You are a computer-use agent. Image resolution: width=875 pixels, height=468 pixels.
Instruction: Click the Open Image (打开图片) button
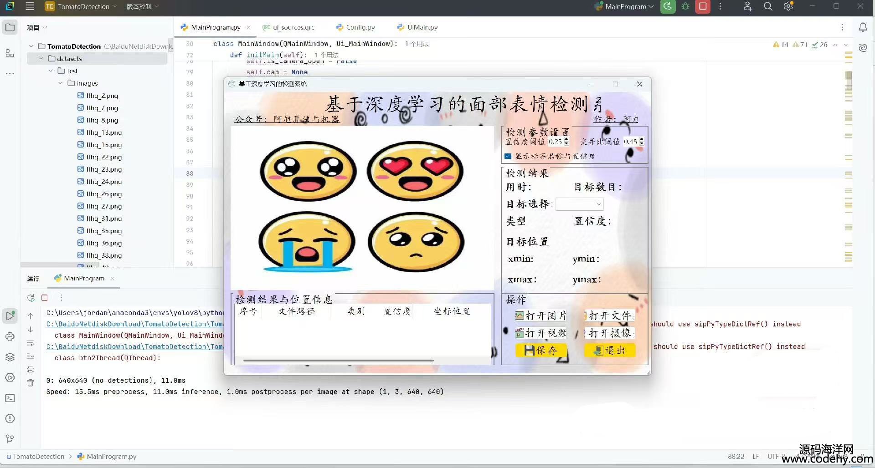click(x=541, y=315)
